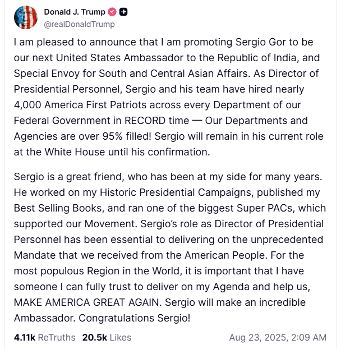Open the @realDonaldTrump handle link
This screenshot has height=349, width=341.
(x=79, y=24)
